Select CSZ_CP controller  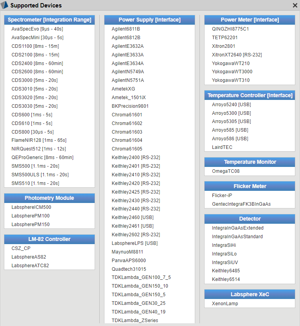click(x=21, y=248)
